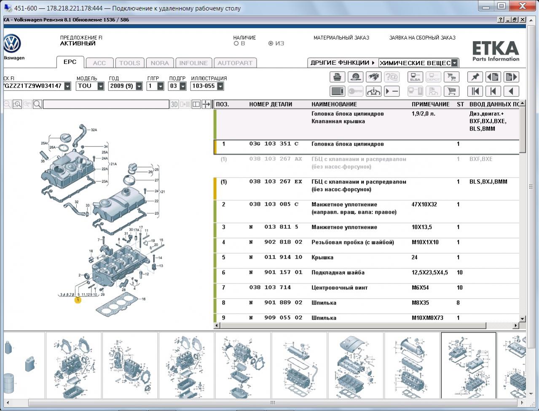
Task: Open the parts list view icon
Action: [337, 91]
